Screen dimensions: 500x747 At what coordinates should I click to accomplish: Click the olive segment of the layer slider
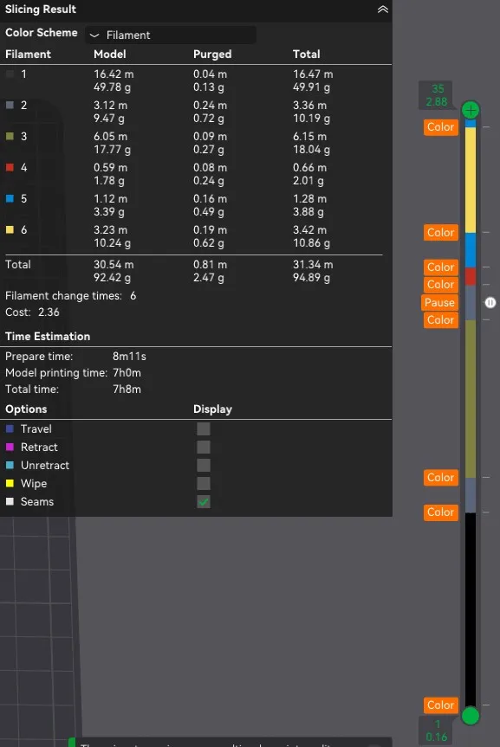pyautogui.click(x=471, y=399)
